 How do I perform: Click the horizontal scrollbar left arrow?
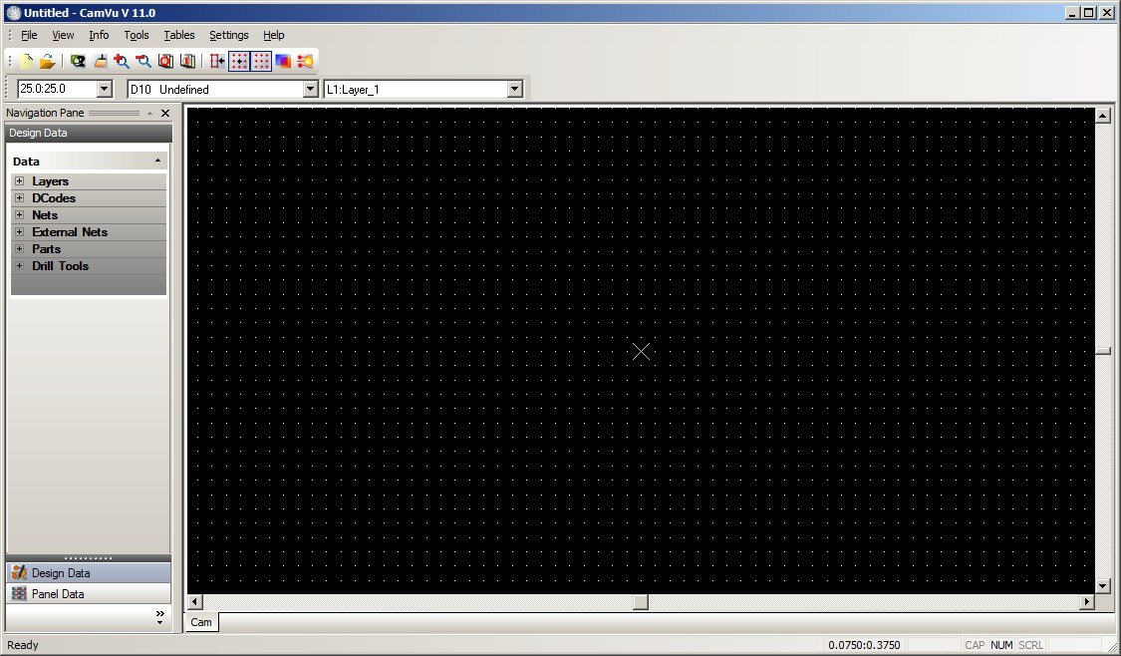[195, 601]
